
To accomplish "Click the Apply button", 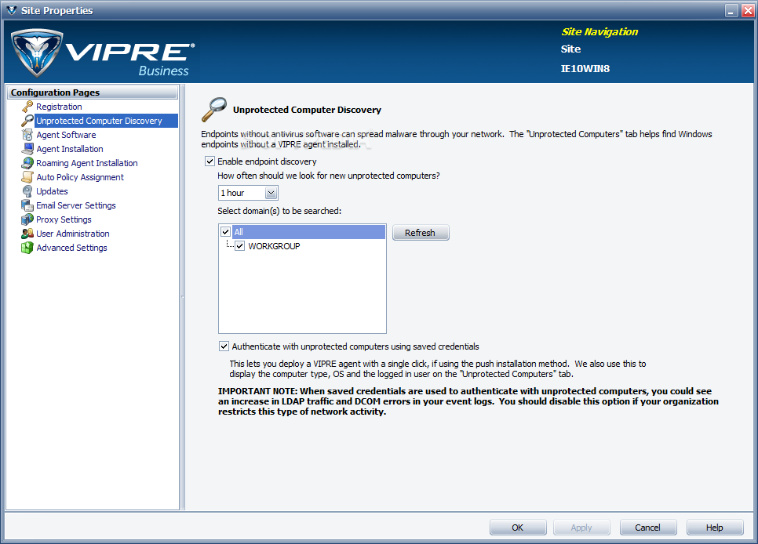I will click(x=581, y=528).
